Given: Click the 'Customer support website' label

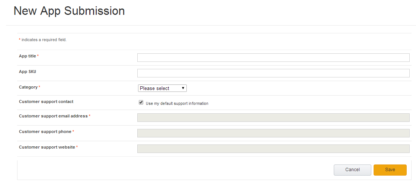Looking at the screenshot, I should pos(47,147).
